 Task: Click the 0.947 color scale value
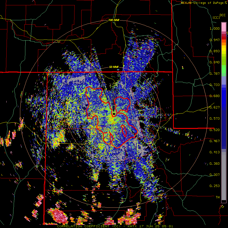[x=215, y=40]
